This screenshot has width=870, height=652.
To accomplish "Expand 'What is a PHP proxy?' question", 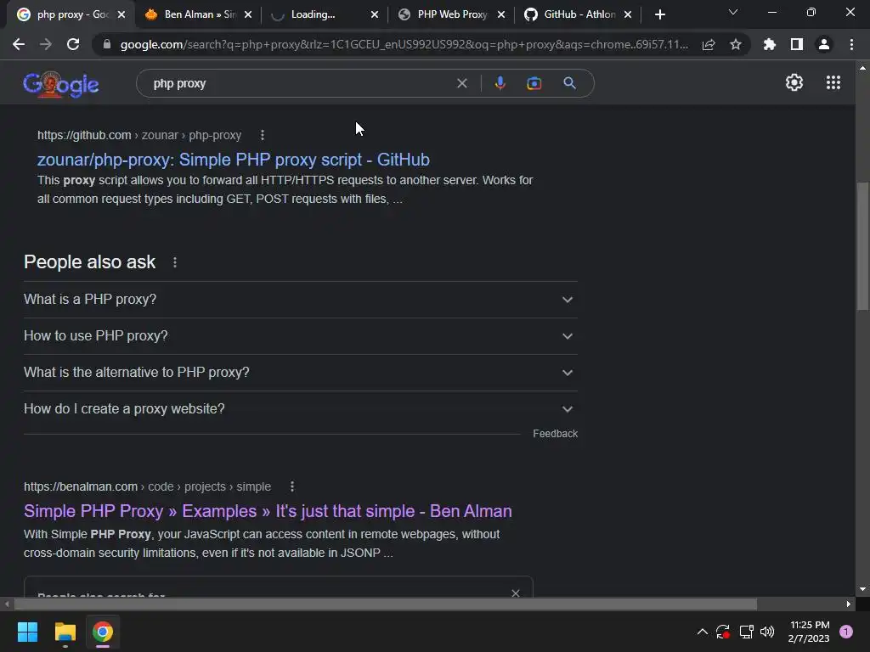I will click(300, 300).
